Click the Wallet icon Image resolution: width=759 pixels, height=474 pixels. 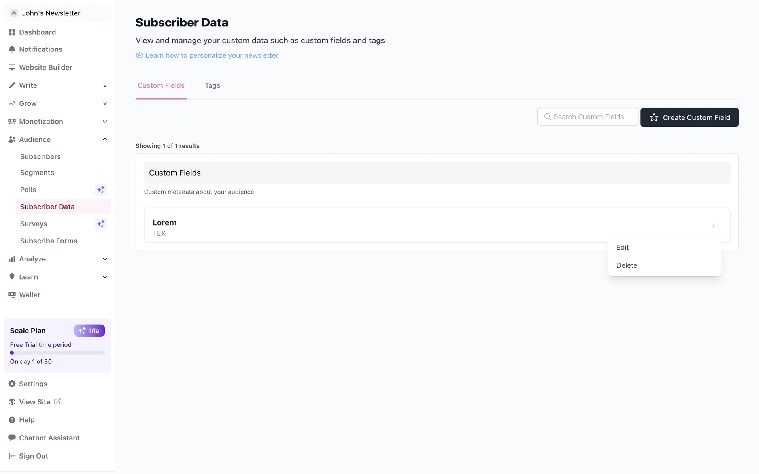point(12,295)
